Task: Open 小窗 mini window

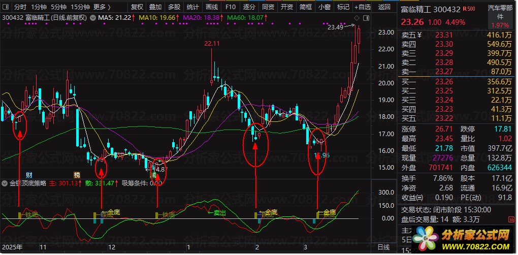Action: tap(325, 7)
